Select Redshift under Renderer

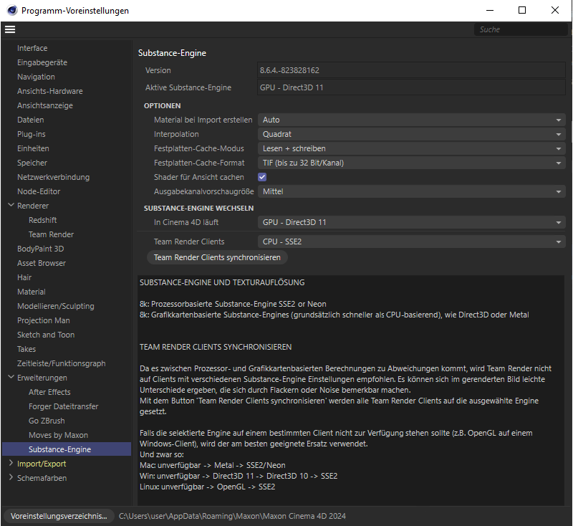[x=43, y=220]
